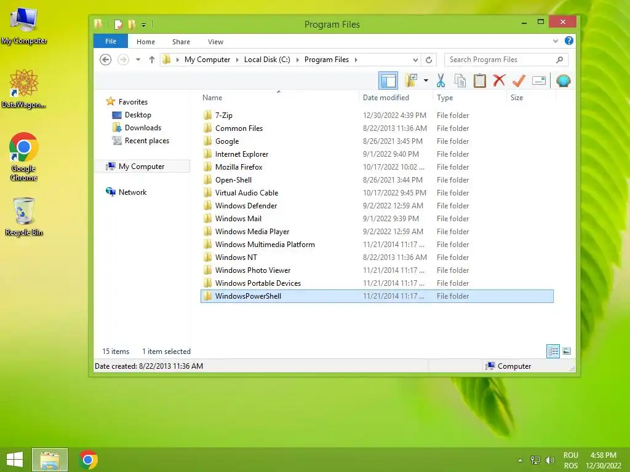Click the Paste clipboard icon

coord(479,81)
